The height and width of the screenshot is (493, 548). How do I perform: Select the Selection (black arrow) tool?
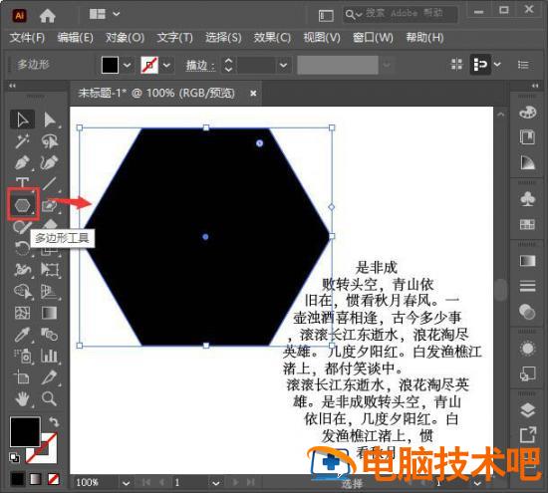tap(22, 120)
